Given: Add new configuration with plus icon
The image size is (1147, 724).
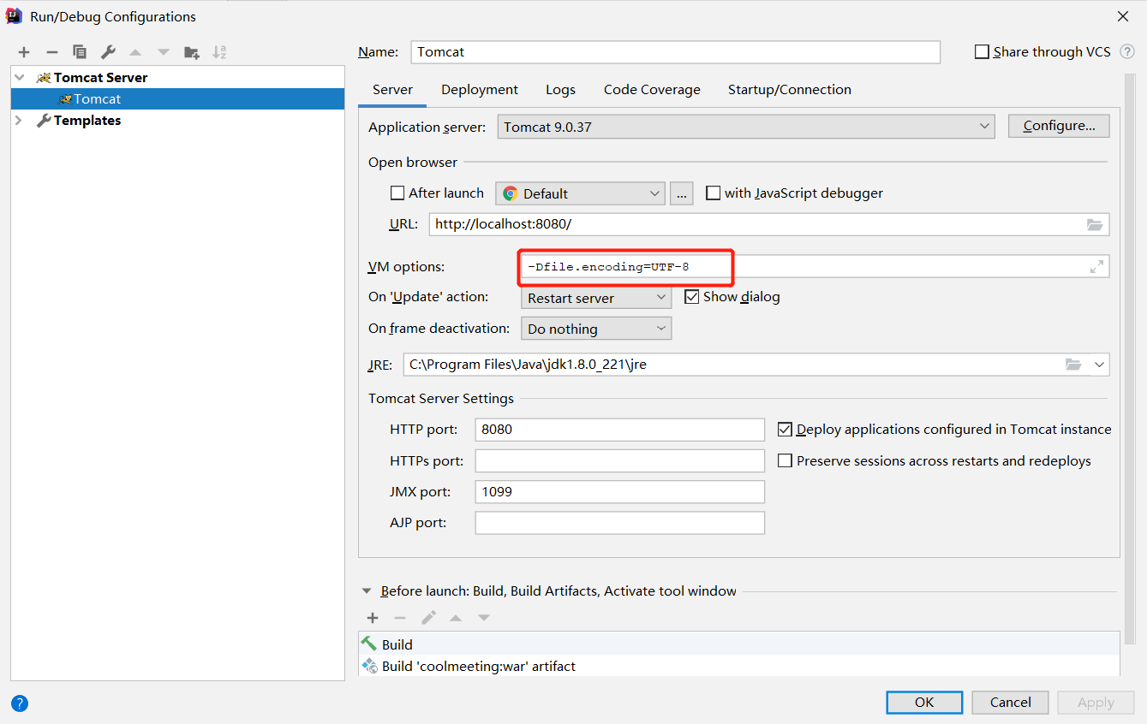Looking at the screenshot, I should (x=24, y=52).
